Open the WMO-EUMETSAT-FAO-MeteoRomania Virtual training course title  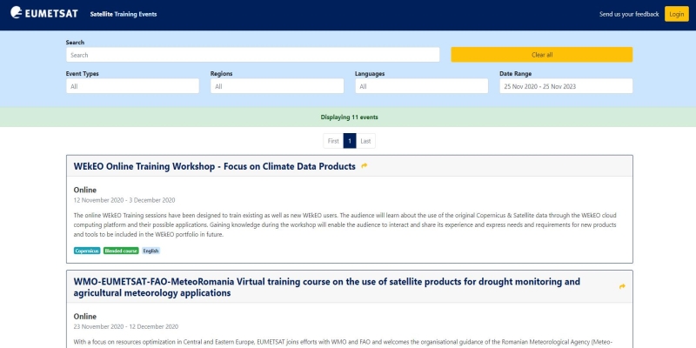pyautogui.click(x=327, y=287)
